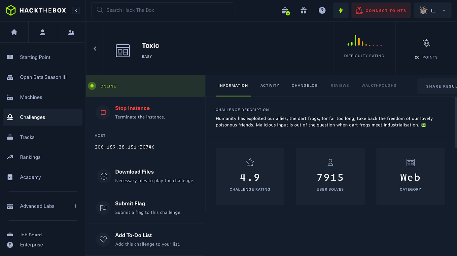Image resolution: width=457 pixels, height=256 pixels.
Task: Click the help question mark icon
Action: coord(322,10)
